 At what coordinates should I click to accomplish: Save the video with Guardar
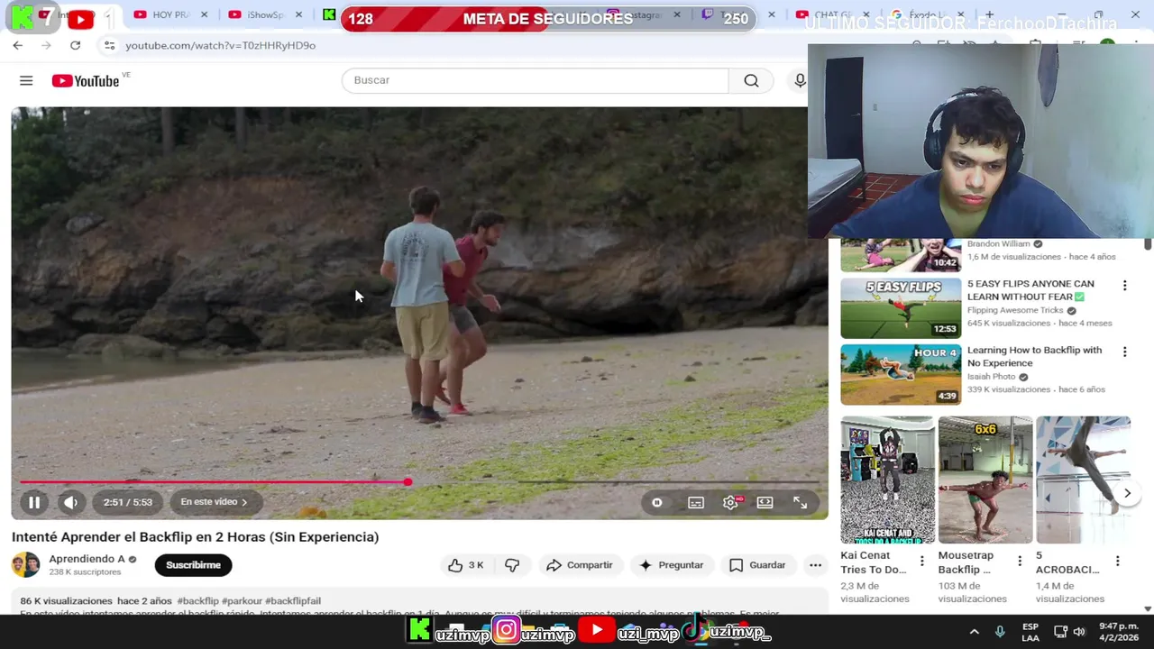[757, 565]
